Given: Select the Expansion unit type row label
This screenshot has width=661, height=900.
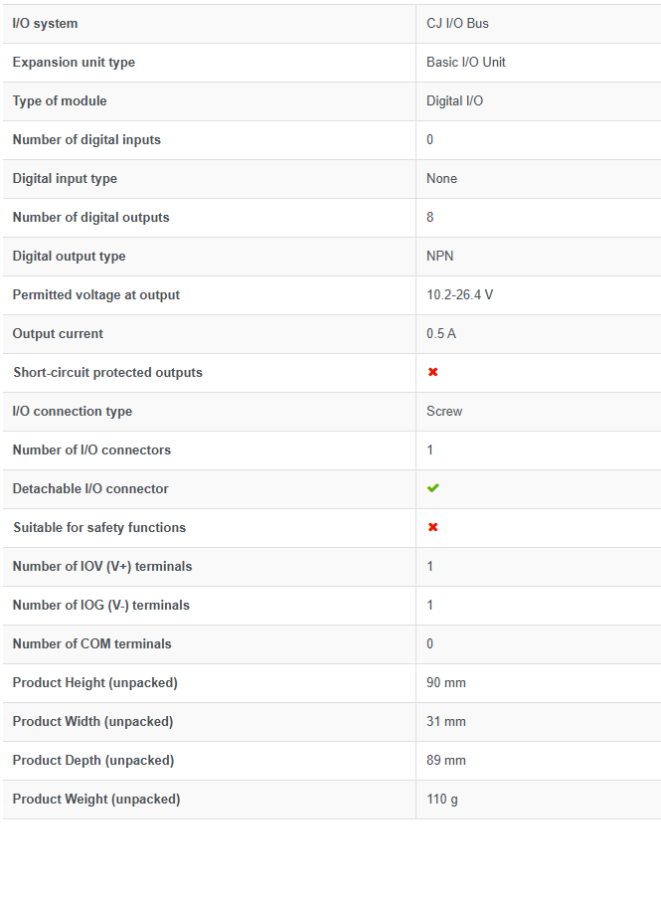Looking at the screenshot, I should coord(74,62).
